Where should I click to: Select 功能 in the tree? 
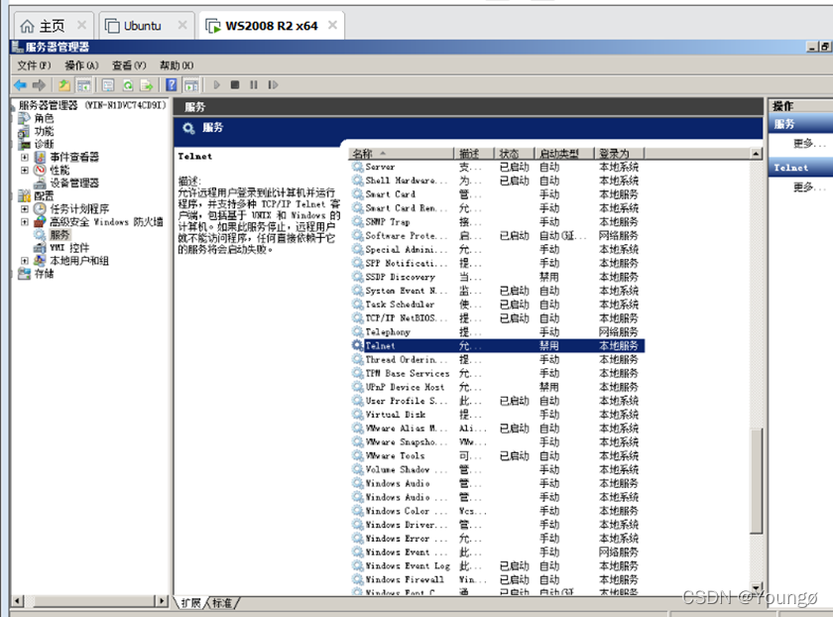point(44,131)
